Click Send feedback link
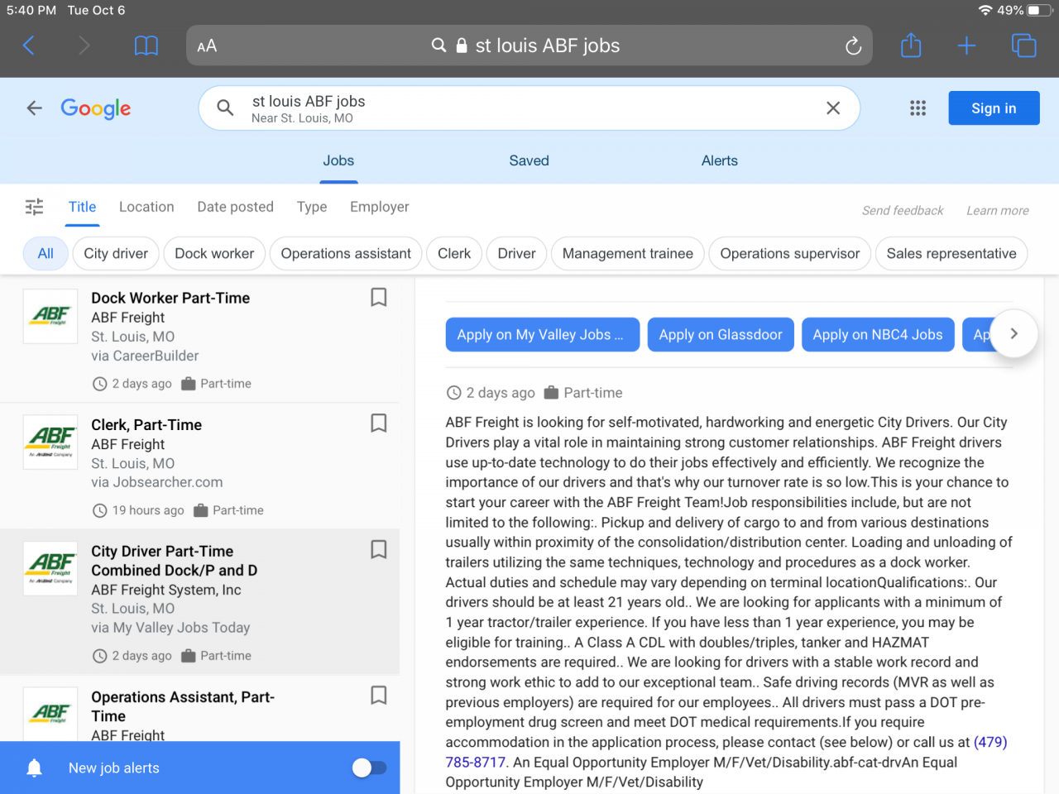1059x794 pixels. (903, 210)
